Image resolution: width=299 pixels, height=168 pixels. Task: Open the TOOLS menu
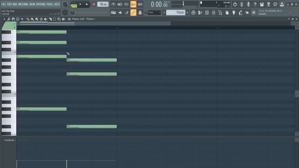point(50,4)
